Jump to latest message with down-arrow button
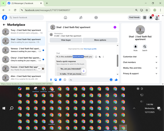 pyautogui.click(x=84, y=71)
